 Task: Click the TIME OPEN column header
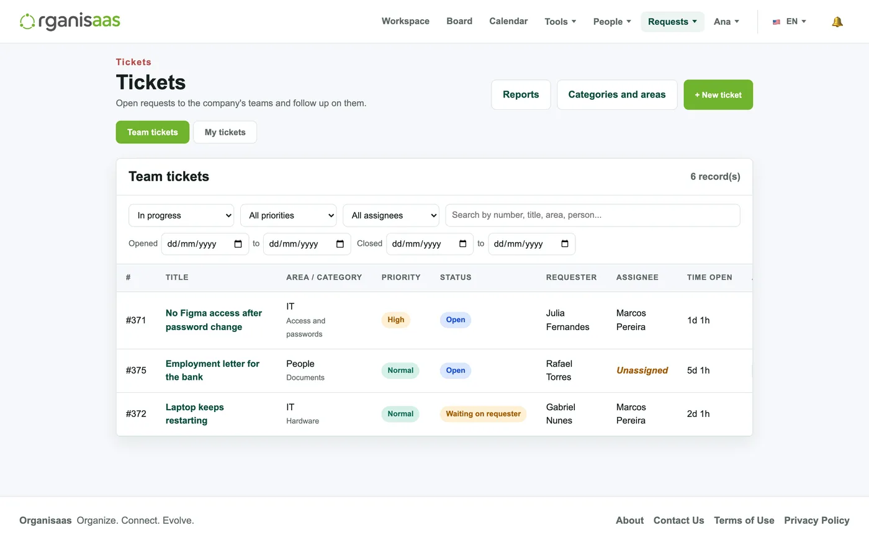pos(709,277)
